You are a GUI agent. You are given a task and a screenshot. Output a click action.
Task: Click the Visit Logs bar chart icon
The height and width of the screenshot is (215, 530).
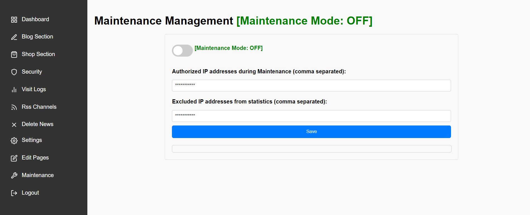pos(14,90)
